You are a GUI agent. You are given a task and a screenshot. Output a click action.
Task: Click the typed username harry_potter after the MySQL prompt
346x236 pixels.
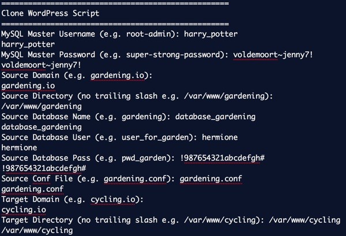(210, 34)
